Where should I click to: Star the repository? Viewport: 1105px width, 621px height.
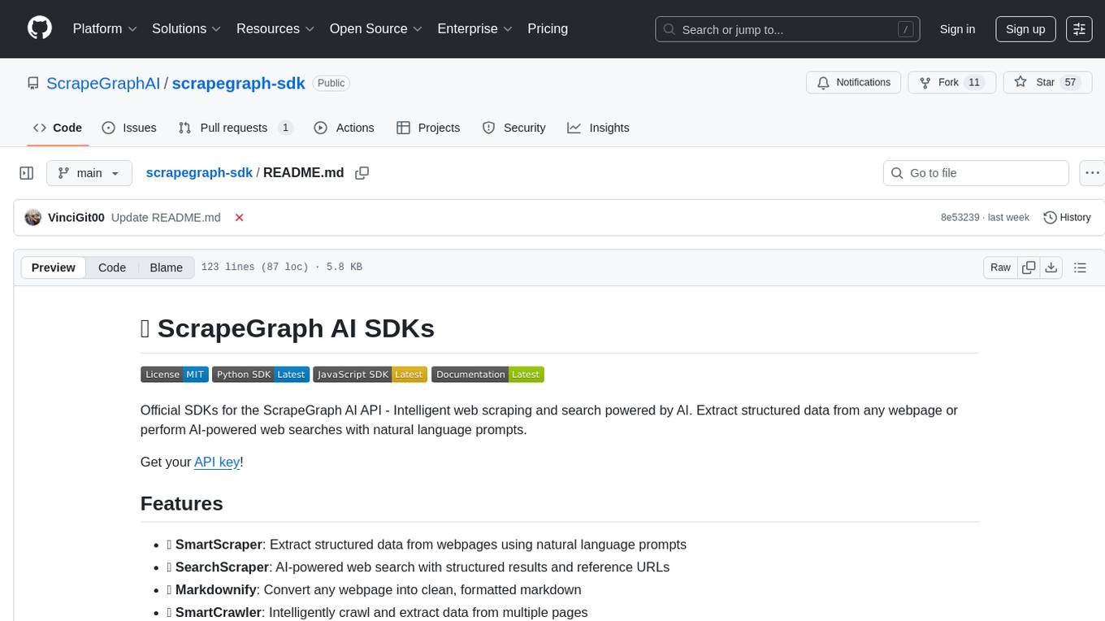pos(1048,82)
